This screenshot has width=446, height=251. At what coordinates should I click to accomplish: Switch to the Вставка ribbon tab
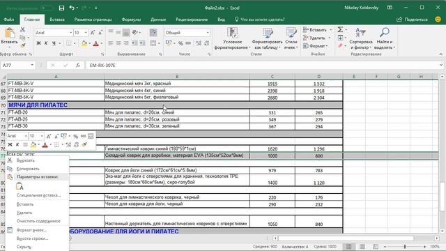coord(57,20)
